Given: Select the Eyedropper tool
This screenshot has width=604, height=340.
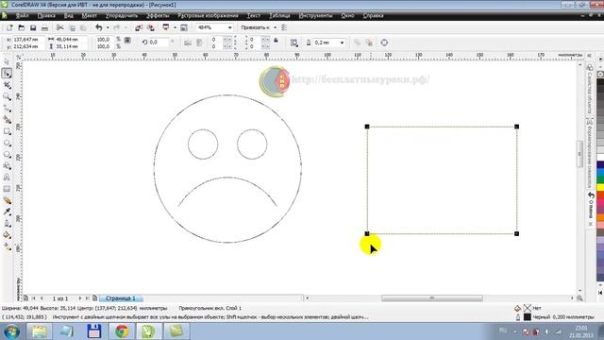Looking at the screenshot, I should pyautogui.click(x=7, y=212).
